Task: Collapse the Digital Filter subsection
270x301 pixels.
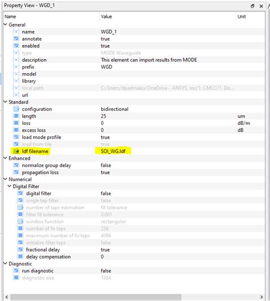Action: [9, 186]
